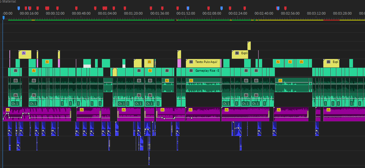Click the 00:02:56:00 timecode on the ruler

pyautogui.click(x=290, y=13)
